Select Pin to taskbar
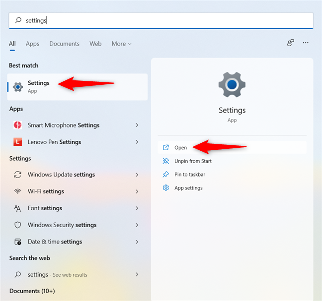 pyautogui.click(x=232, y=175)
